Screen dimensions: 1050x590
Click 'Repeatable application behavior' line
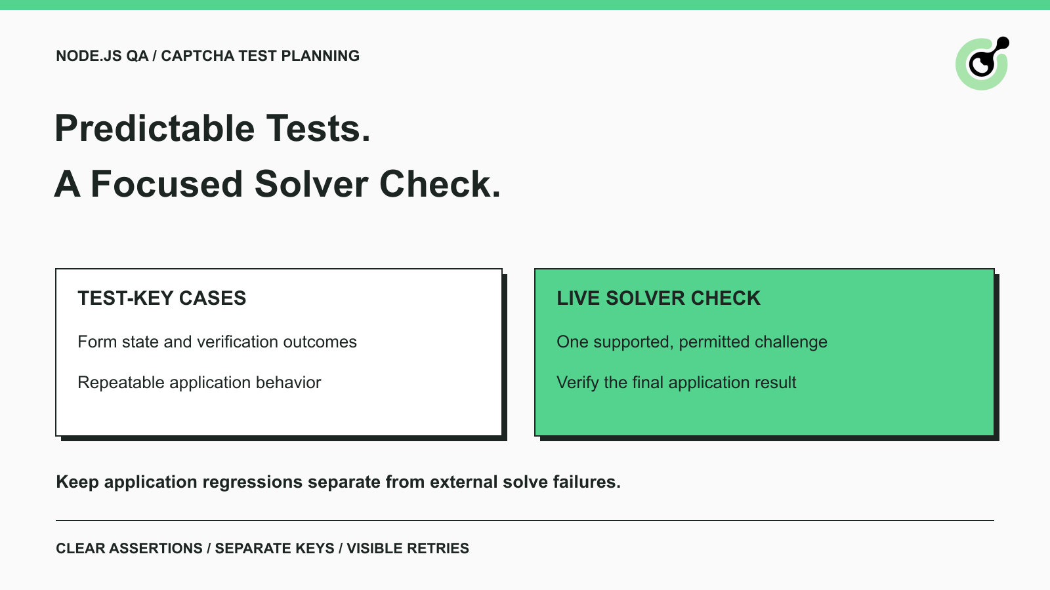click(199, 382)
